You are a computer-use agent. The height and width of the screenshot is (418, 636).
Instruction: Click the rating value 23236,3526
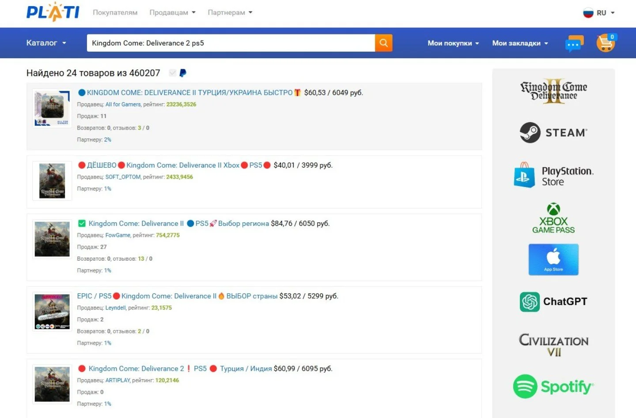(181, 104)
